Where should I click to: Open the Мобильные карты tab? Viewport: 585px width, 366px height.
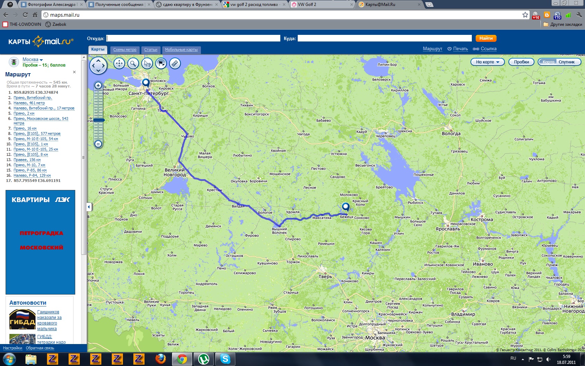pyautogui.click(x=181, y=50)
